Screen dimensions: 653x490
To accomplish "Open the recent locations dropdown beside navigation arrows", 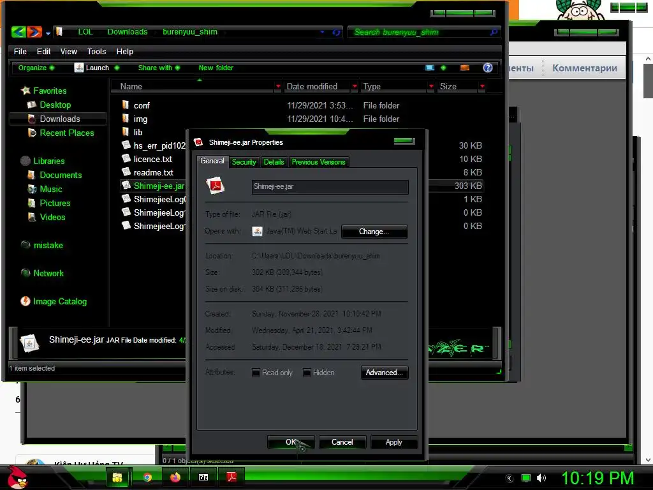I will point(48,33).
